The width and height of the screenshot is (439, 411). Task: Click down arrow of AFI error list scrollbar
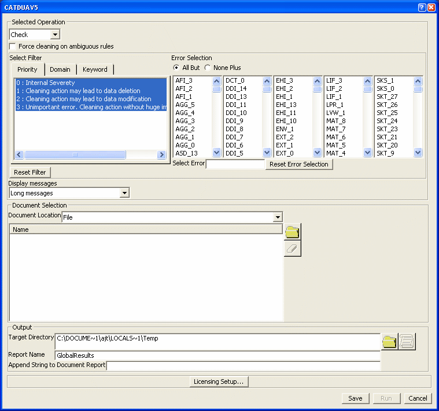click(x=216, y=153)
